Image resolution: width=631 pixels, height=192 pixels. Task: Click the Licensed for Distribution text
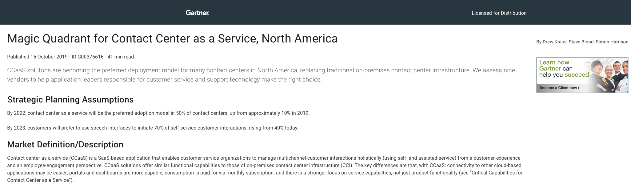tap(499, 13)
